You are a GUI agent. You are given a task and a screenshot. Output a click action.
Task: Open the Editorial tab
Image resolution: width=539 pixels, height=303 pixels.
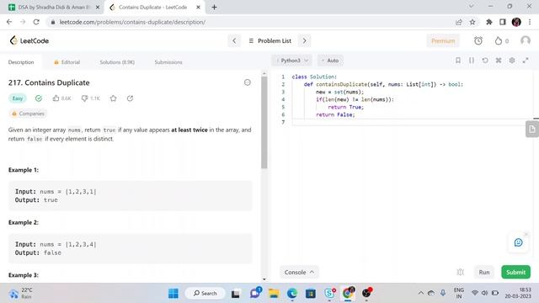(67, 62)
